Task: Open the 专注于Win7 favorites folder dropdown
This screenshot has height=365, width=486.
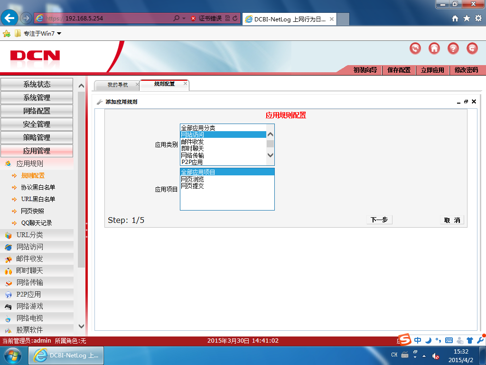Action: (x=38, y=34)
